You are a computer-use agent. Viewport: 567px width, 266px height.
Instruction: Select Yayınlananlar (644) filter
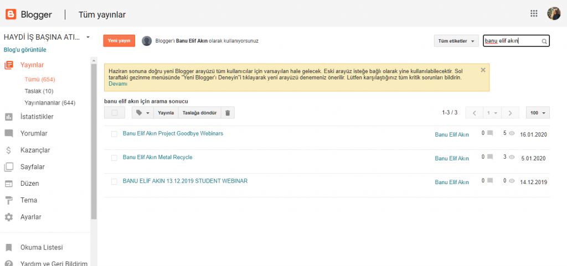click(50, 102)
